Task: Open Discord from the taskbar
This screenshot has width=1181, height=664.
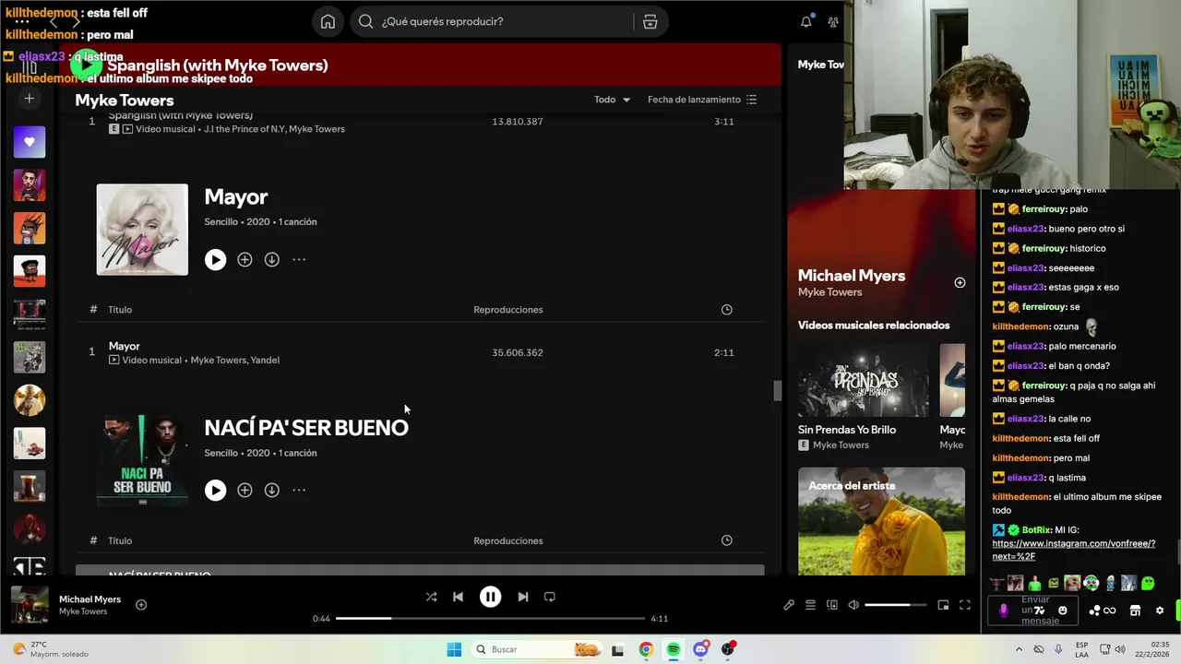Action: click(x=701, y=649)
